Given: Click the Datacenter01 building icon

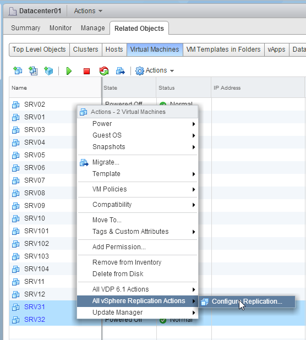Looking at the screenshot, I should (x=13, y=11).
